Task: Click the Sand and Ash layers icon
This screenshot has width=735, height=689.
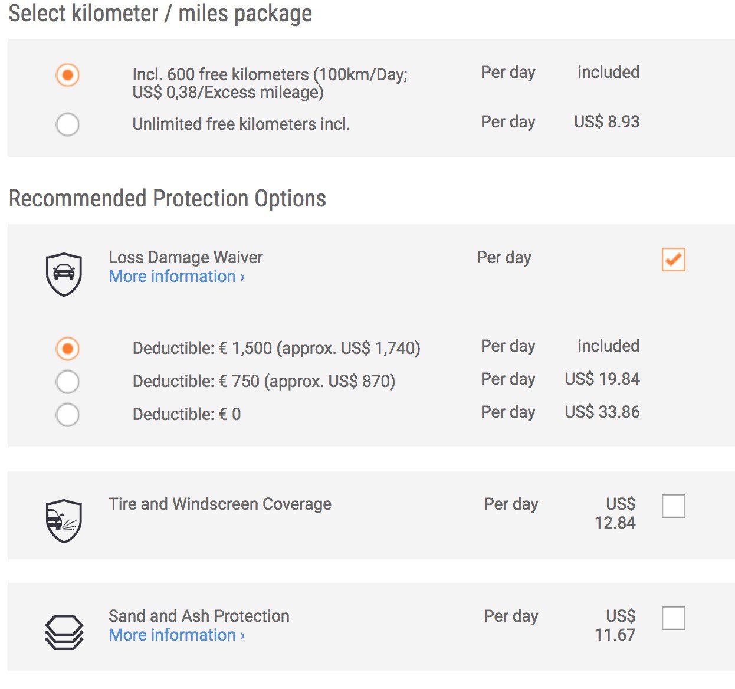Action: click(64, 632)
